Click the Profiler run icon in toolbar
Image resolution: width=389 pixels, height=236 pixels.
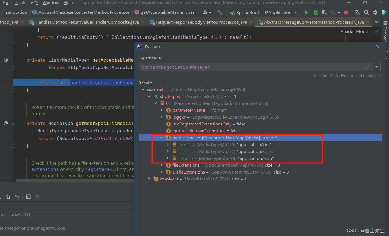[x=333, y=12]
